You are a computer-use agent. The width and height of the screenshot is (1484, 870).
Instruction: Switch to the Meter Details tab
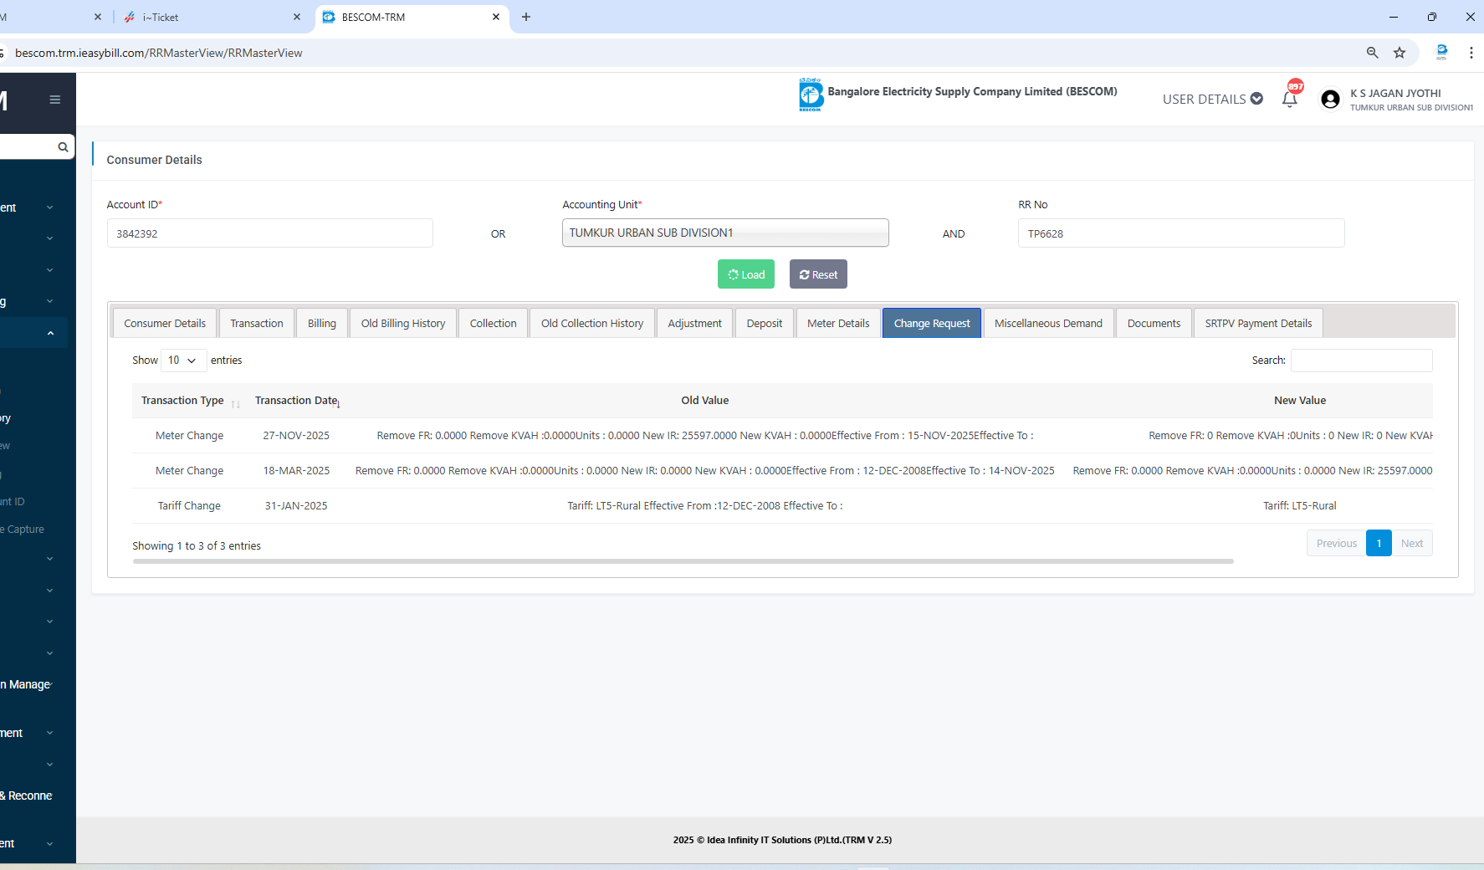[837, 324]
